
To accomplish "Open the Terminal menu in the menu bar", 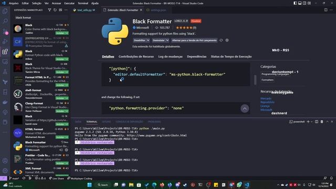I will pos(83,3).
